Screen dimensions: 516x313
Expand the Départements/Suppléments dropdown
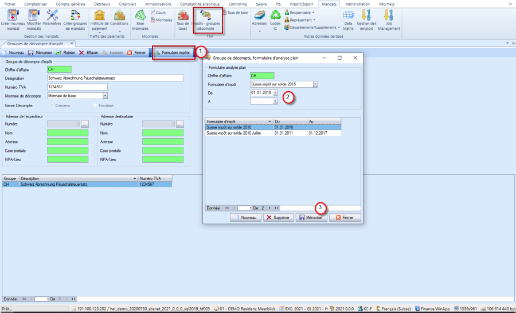tap(339, 28)
